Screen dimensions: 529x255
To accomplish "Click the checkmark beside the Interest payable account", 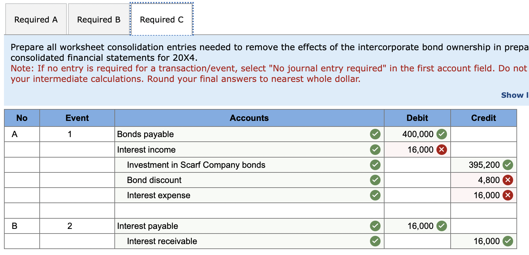I will tap(375, 226).
